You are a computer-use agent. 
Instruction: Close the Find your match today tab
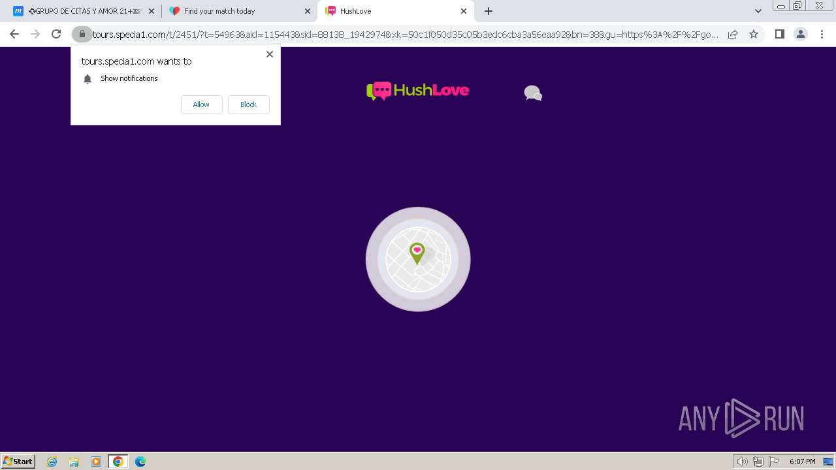(x=308, y=11)
